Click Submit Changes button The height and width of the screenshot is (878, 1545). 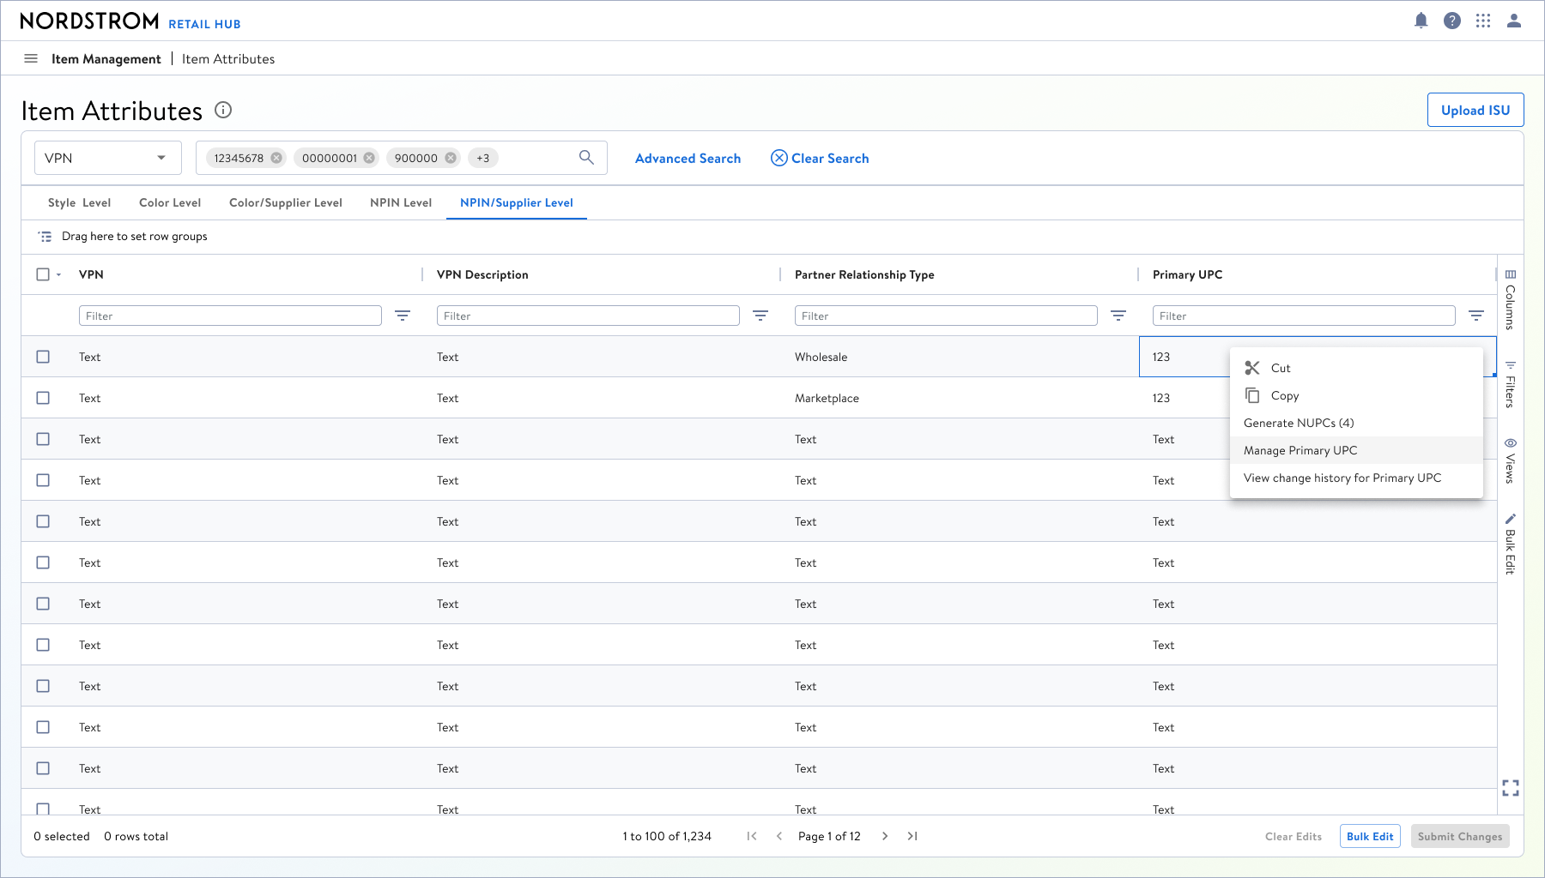tap(1460, 836)
